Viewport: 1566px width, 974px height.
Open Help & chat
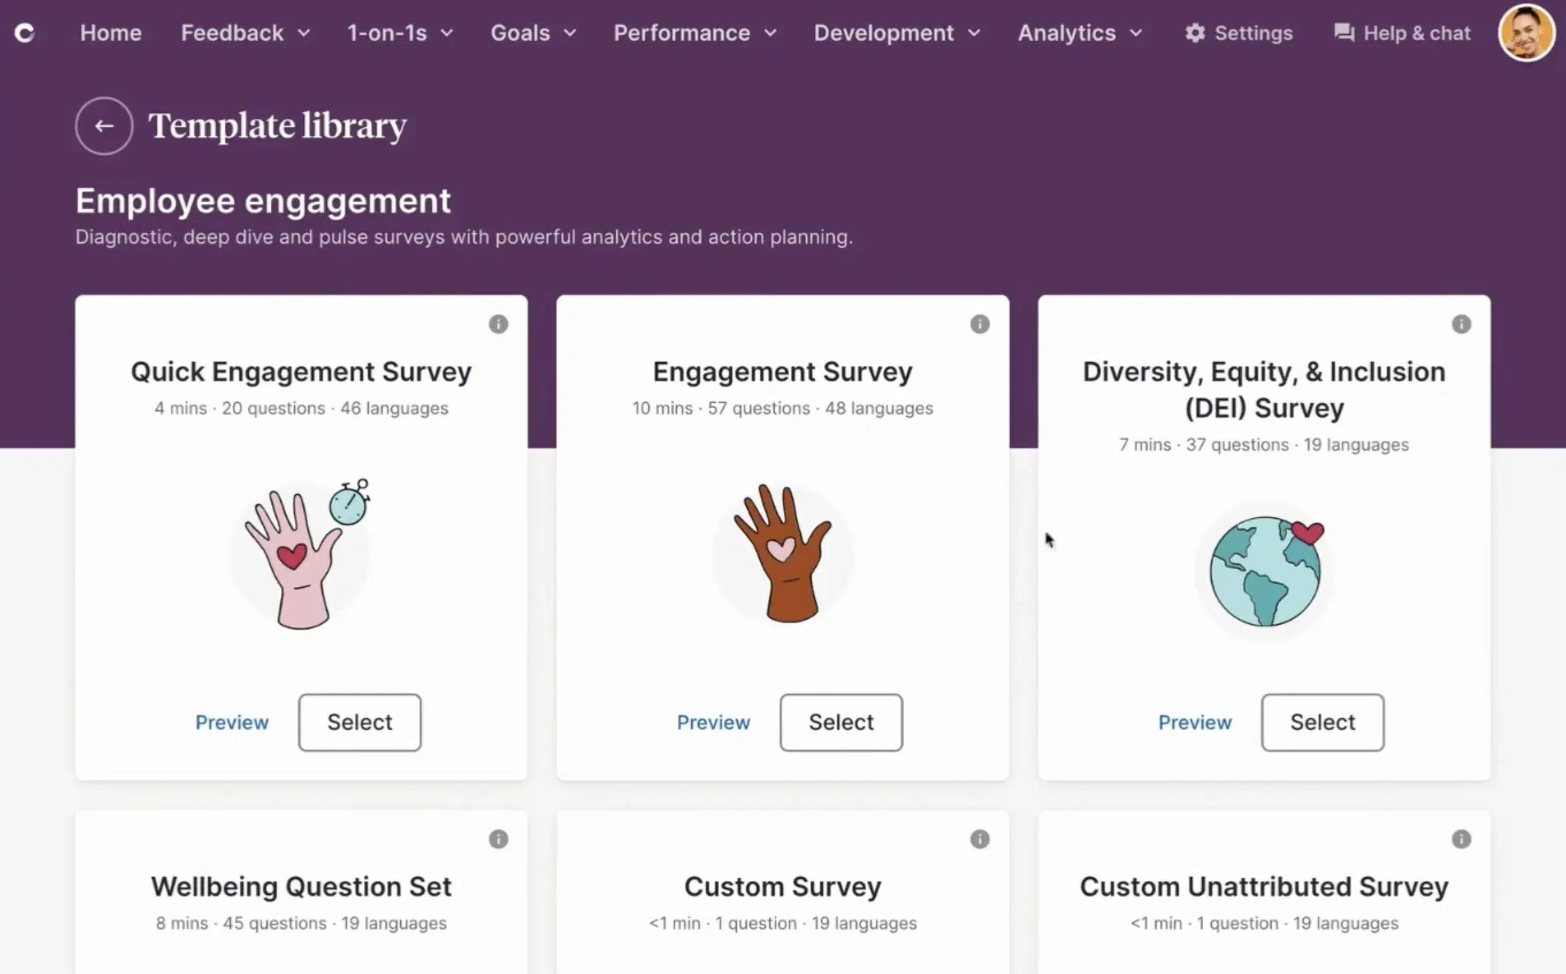[x=1402, y=33]
